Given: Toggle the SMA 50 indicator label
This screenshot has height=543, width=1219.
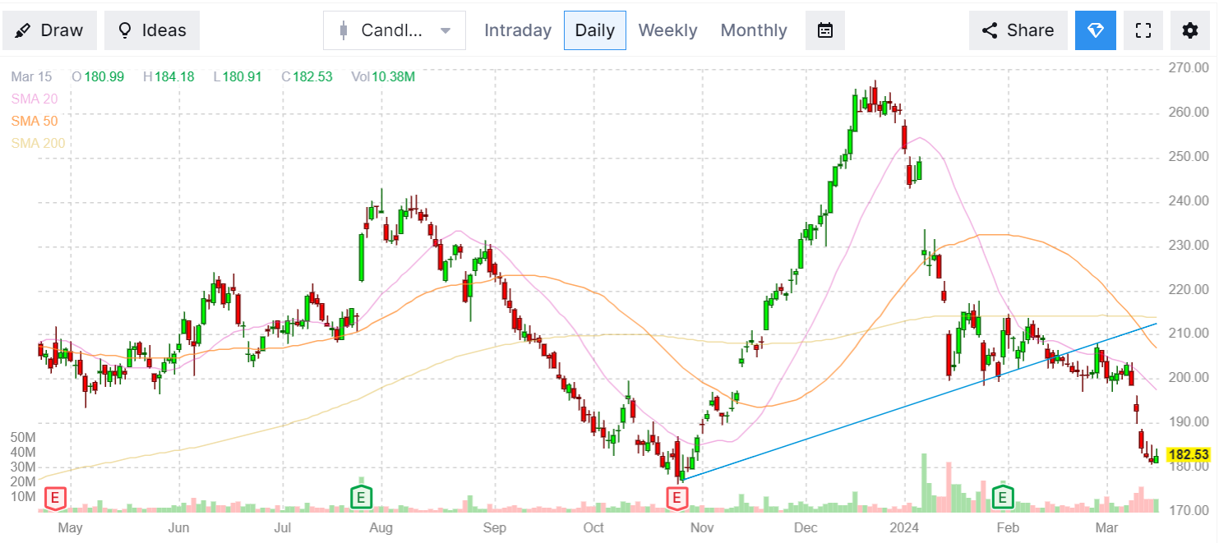Looking at the screenshot, I should (35, 121).
